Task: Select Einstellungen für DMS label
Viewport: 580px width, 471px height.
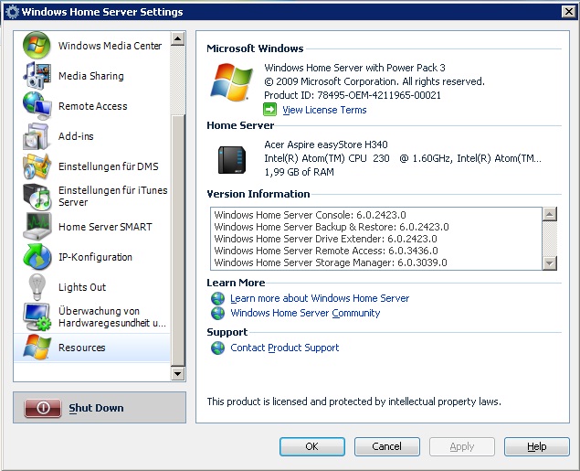Action: tap(109, 166)
